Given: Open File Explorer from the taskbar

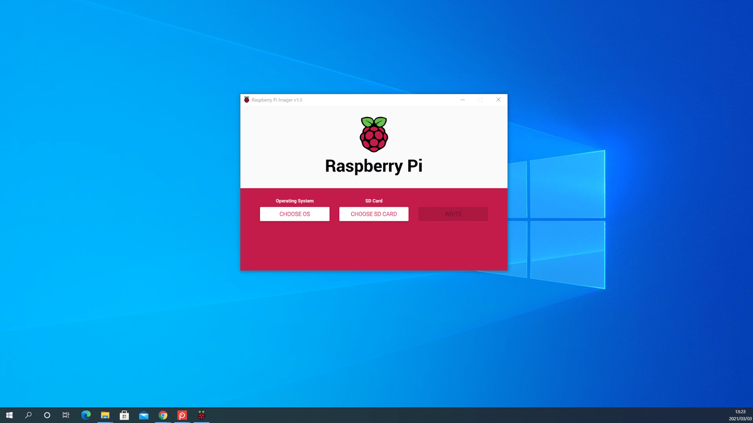Looking at the screenshot, I should (x=105, y=415).
